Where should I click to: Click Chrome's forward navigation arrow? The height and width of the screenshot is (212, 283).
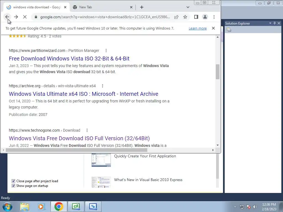tap(16, 17)
